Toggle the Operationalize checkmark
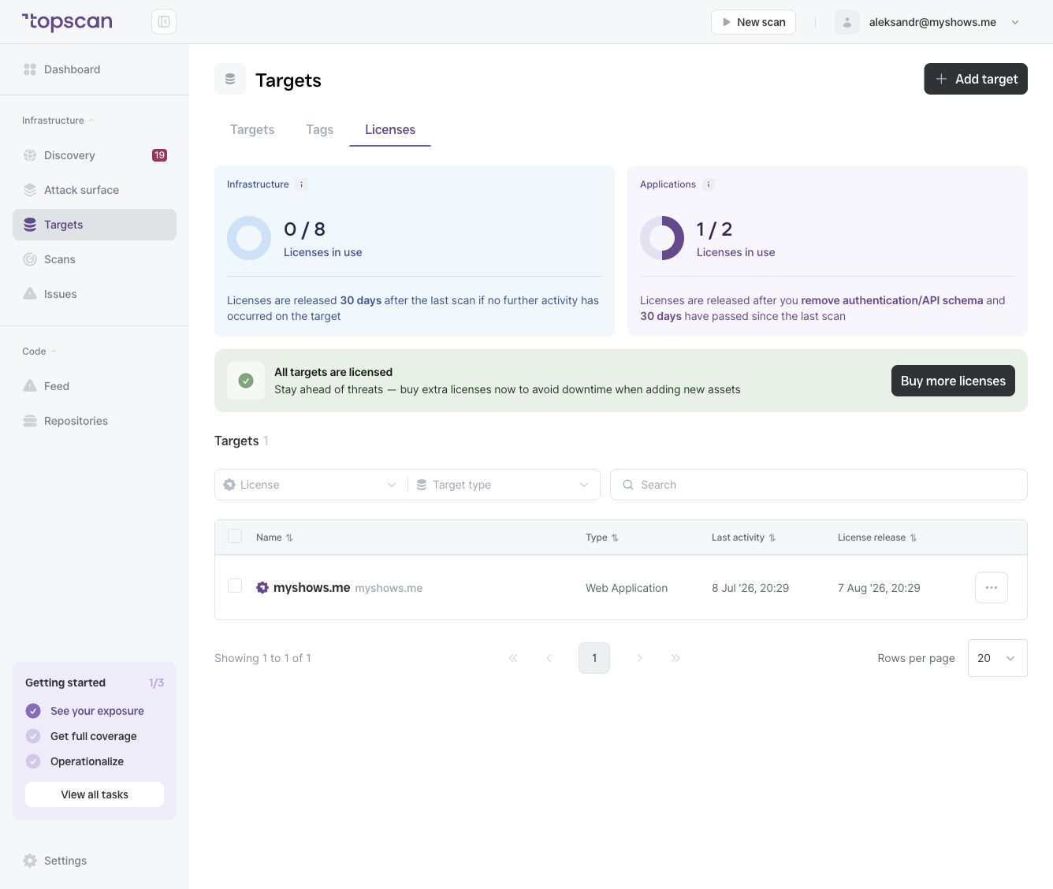The height and width of the screenshot is (889, 1053). tap(33, 761)
